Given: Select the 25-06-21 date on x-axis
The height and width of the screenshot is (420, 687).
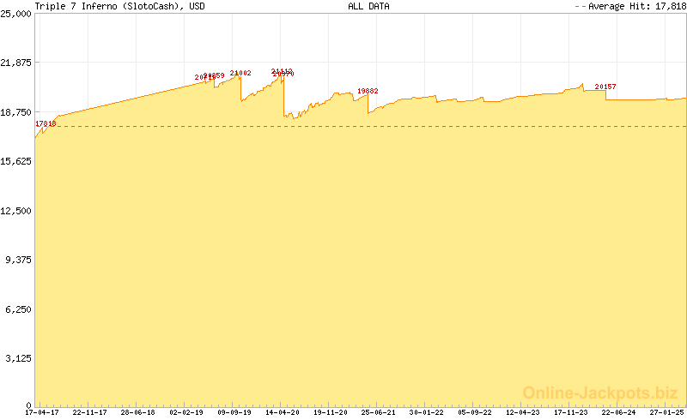Looking at the screenshot, I should click(x=378, y=412).
